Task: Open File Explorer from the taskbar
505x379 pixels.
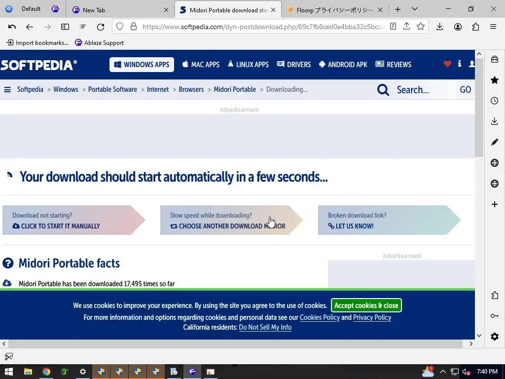Action: tap(28, 372)
